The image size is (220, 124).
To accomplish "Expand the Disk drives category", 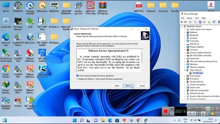I will pyautogui.click(x=185, y=44).
